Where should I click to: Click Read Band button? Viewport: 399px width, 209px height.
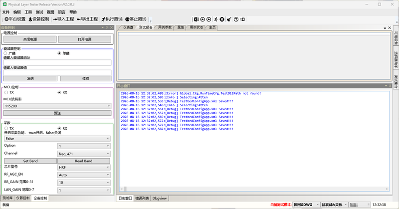pyautogui.click(x=84, y=161)
